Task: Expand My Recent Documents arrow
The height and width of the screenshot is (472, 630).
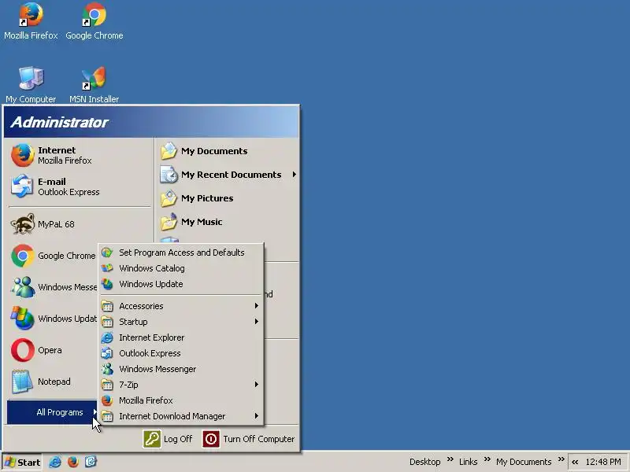Action: (294, 175)
